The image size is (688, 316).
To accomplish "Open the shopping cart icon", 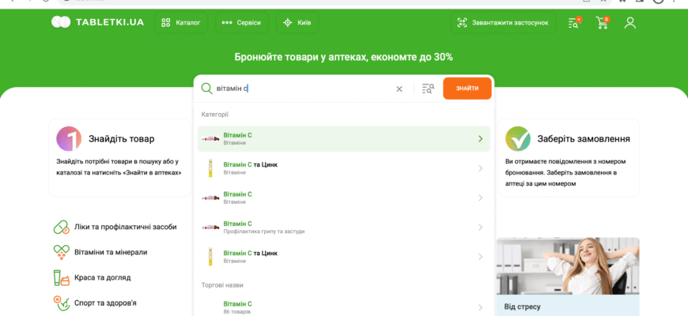I will pos(603,22).
